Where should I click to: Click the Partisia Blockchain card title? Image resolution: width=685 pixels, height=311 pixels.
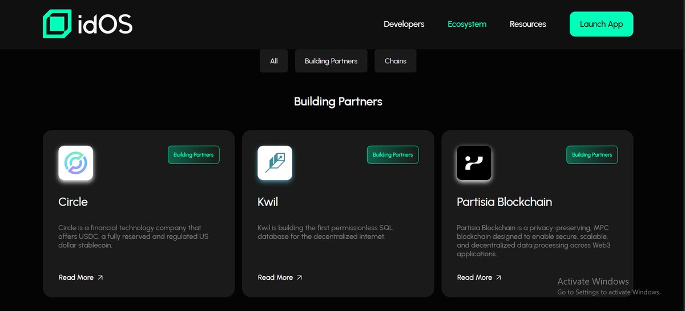coord(505,202)
